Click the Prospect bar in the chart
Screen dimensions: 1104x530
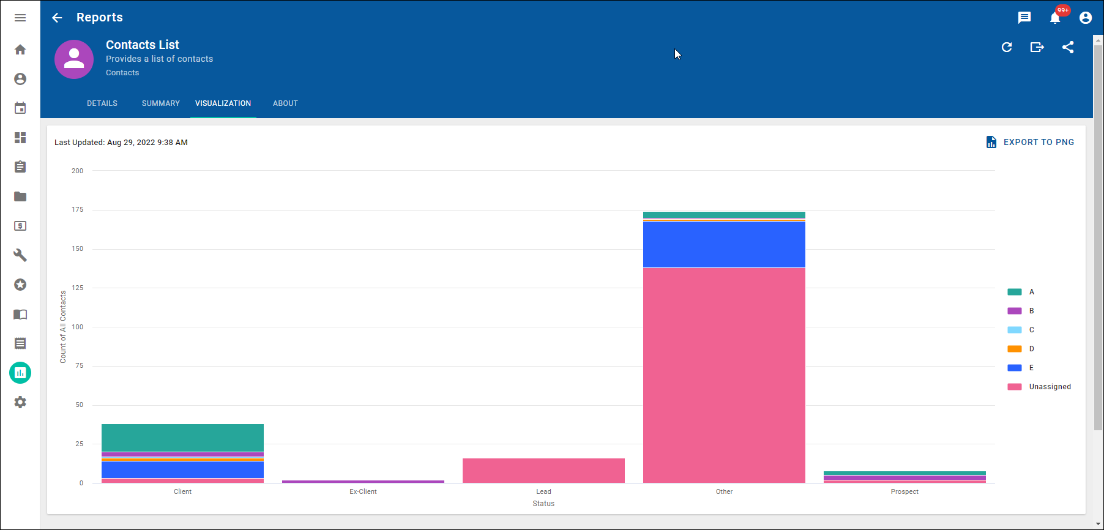(x=904, y=477)
